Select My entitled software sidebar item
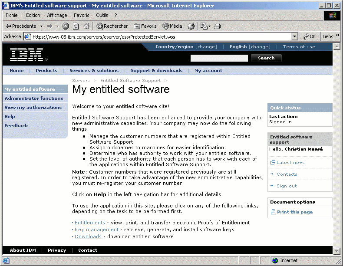343x266 pixels. tap(35, 89)
